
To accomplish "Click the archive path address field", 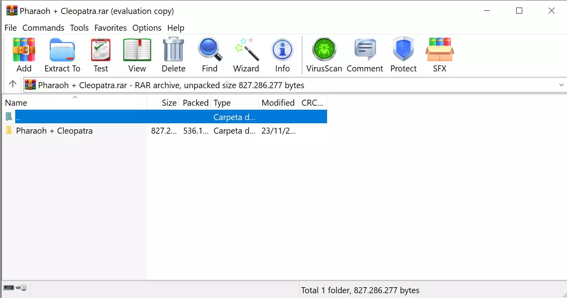I will coord(295,85).
